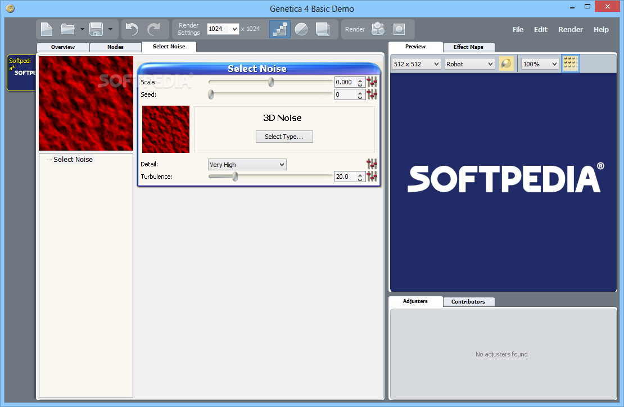Click the large red noise preview thumbnail
Viewport: 624px width, 407px height.
tap(86, 103)
